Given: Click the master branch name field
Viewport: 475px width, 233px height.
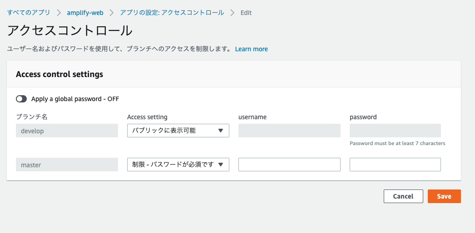Looking at the screenshot, I should (x=67, y=165).
